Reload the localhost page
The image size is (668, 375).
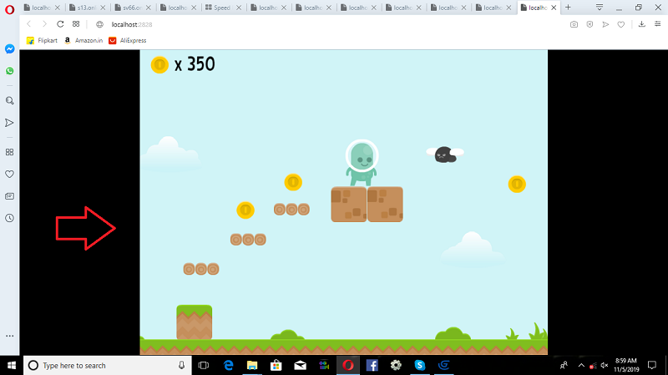[60, 24]
